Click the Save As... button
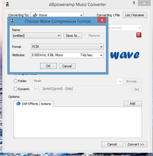153x156 pixels. click(73, 36)
